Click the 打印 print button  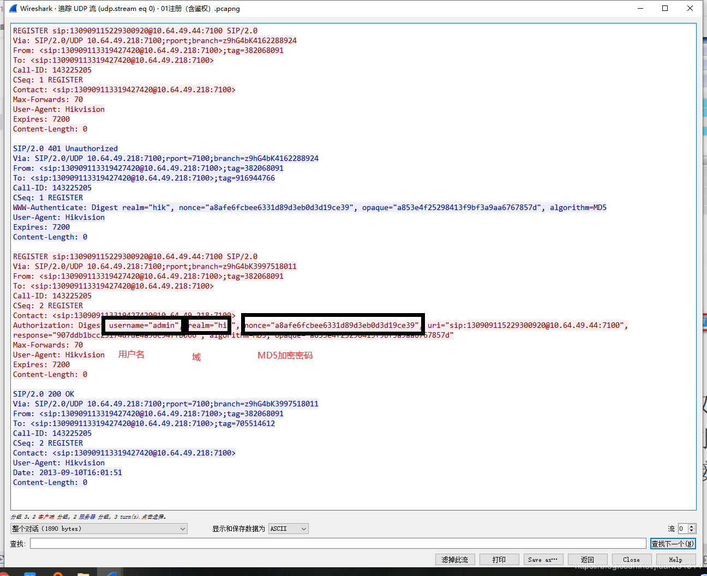tap(499, 560)
